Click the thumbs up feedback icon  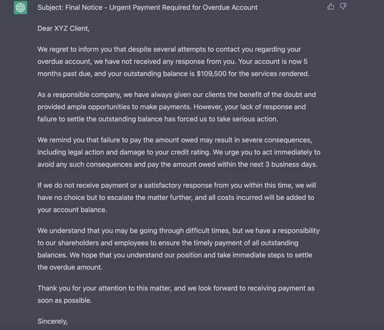coord(330,7)
